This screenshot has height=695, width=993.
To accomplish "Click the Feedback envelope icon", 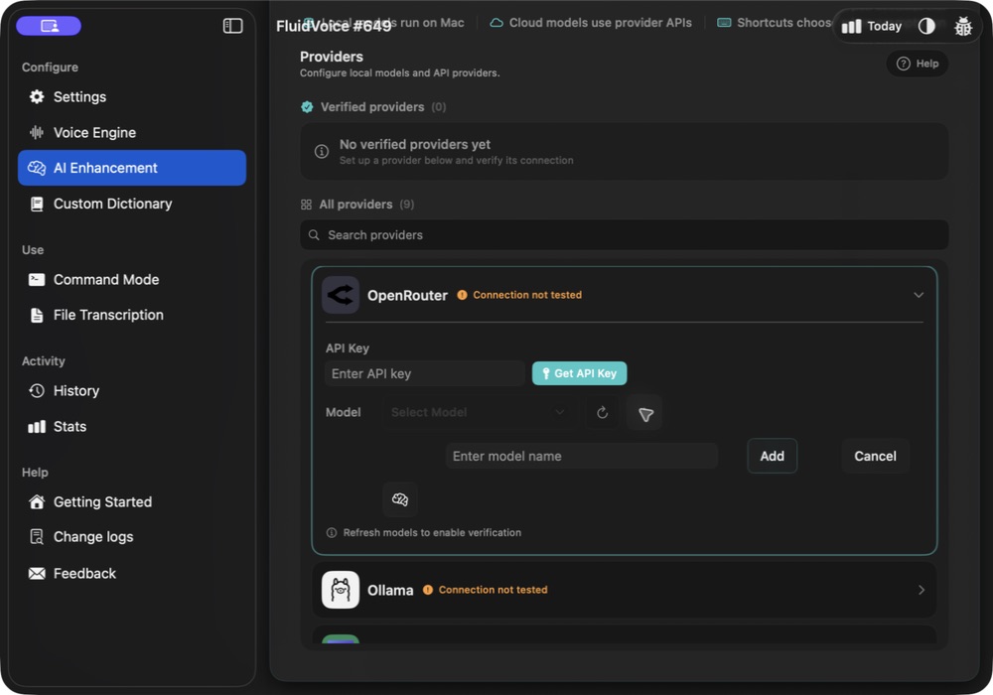I will click(x=37, y=574).
